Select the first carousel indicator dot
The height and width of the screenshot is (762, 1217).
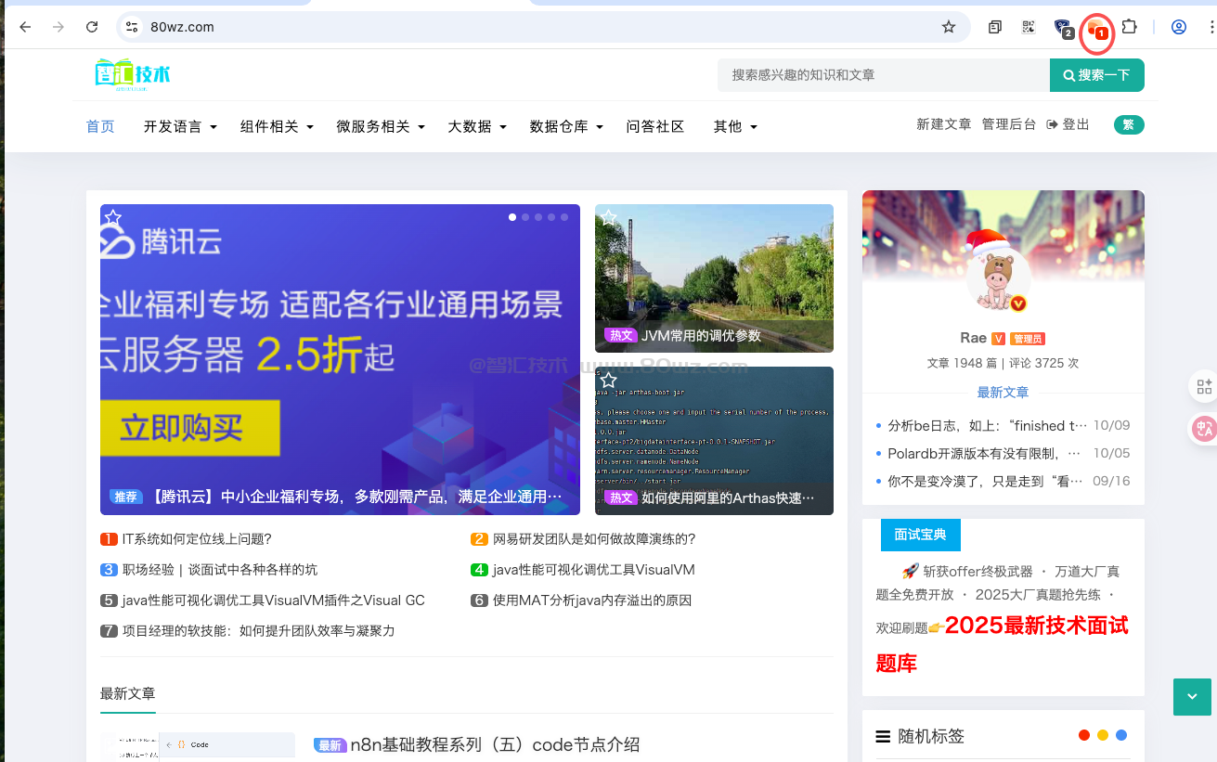[x=512, y=217]
